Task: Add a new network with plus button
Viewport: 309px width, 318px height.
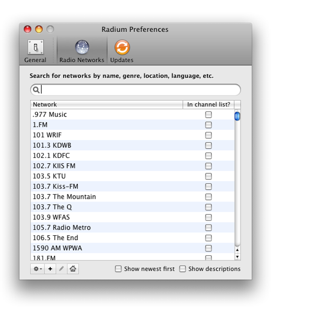Action: [50, 269]
